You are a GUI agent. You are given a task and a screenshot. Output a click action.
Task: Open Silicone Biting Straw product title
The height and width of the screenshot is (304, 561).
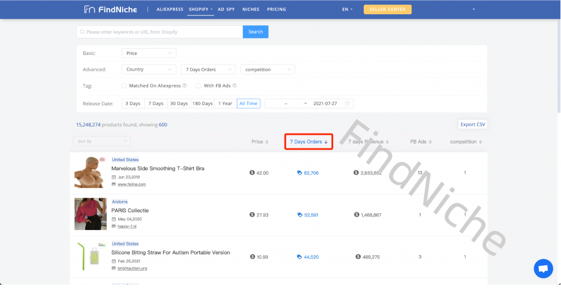point(171,253)
